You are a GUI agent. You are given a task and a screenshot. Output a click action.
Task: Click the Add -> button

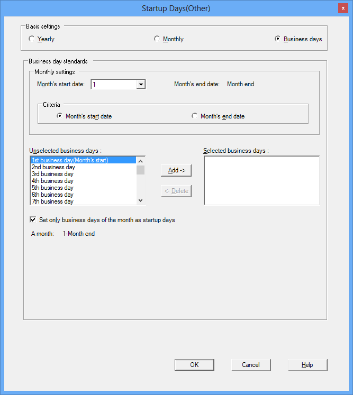[x=176, y=170]
